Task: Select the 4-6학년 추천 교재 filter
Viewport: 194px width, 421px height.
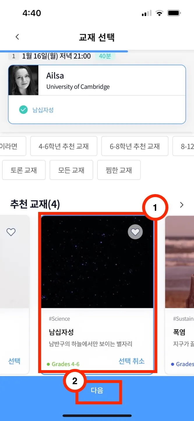Action: coord(64,146)
